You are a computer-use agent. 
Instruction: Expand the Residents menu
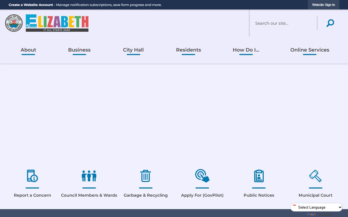[x=188, y=50]
